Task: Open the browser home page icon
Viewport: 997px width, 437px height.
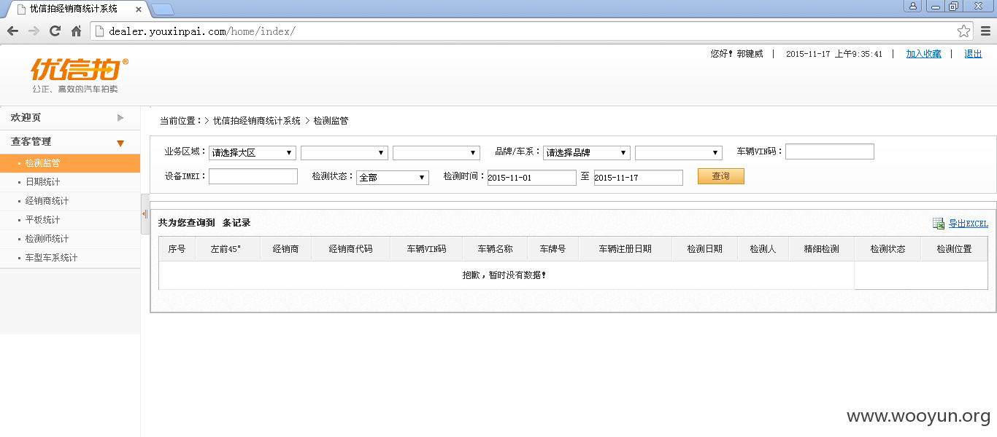Action: [x=76, y=31]
